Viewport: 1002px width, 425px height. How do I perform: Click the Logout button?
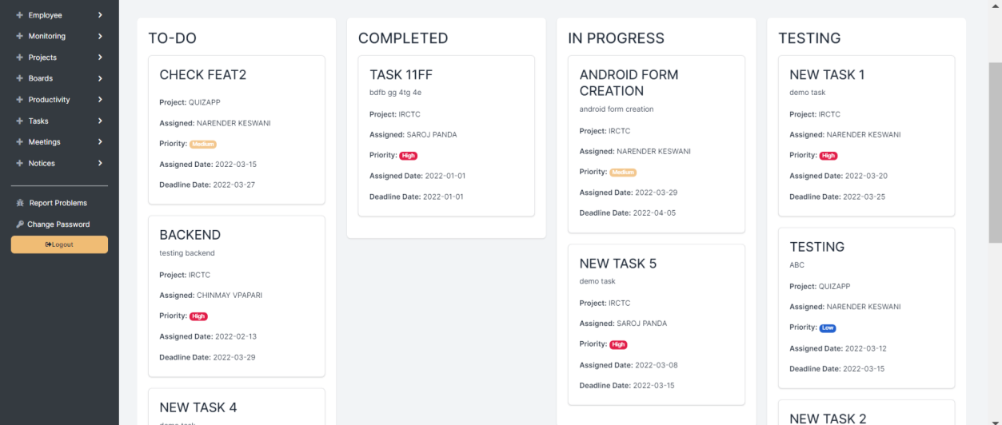pyautogui.click(x=59, y=244)
